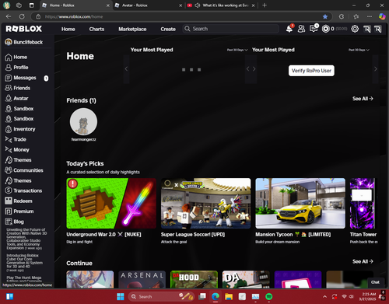Open the first Themes sidebar item
Screen dimensions: 389x304
coord(18,160)
